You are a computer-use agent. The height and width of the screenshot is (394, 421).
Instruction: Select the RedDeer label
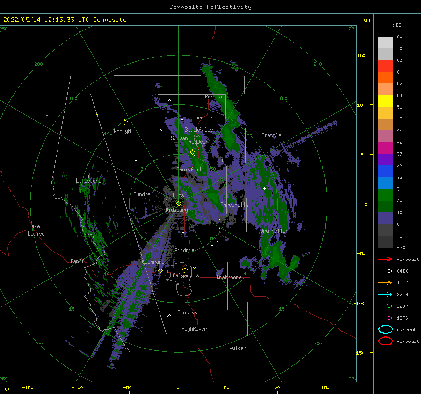(x=198, y=142)
